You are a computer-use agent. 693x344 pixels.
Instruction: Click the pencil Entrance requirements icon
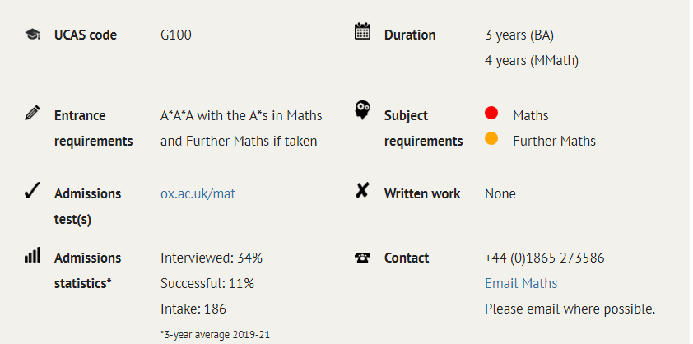click(32, 112)
